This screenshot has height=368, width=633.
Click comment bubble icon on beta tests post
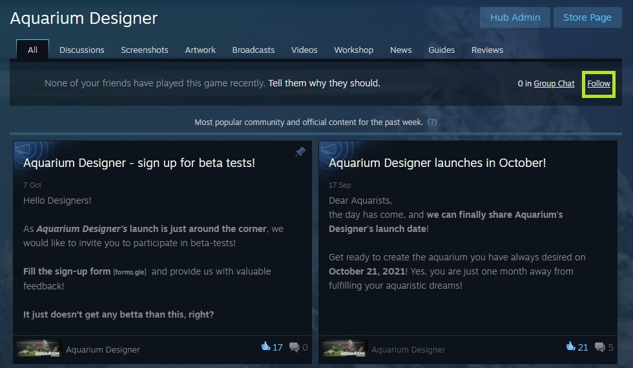click(x=295, y=347)
